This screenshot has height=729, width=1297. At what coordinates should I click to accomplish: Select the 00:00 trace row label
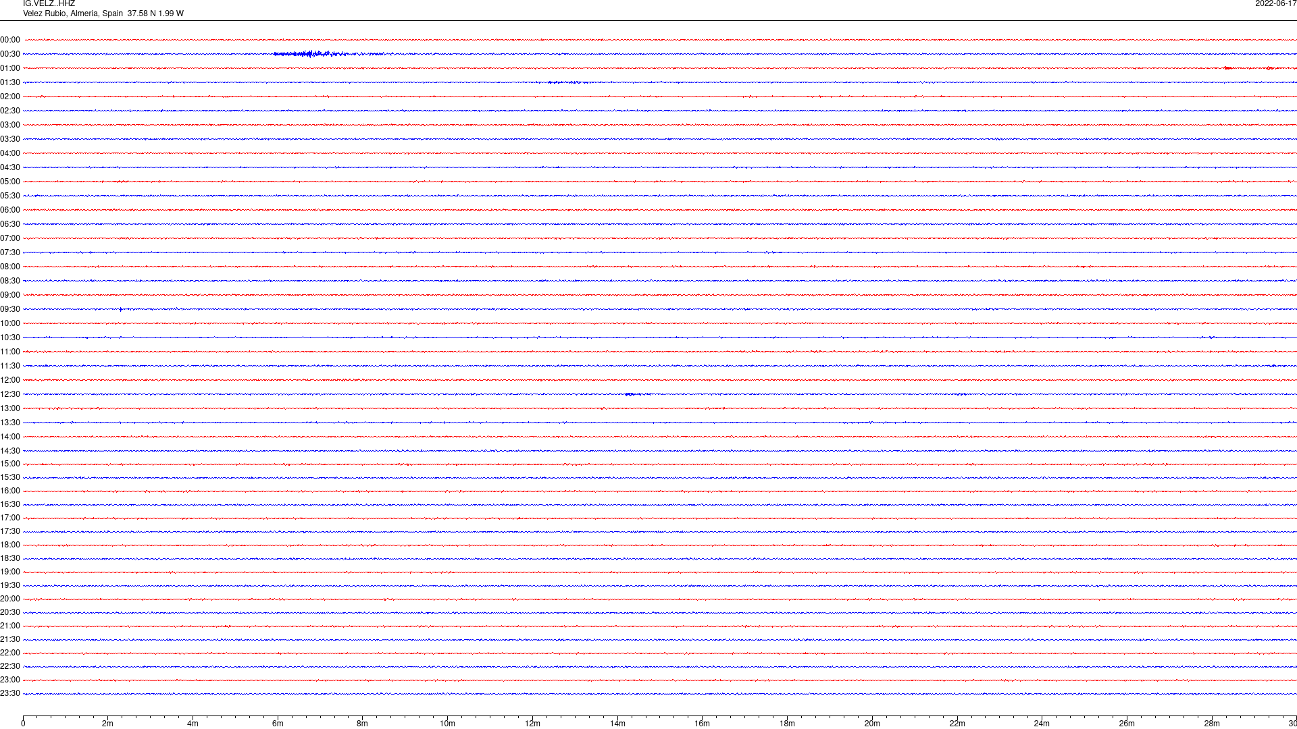click(10, 40)
